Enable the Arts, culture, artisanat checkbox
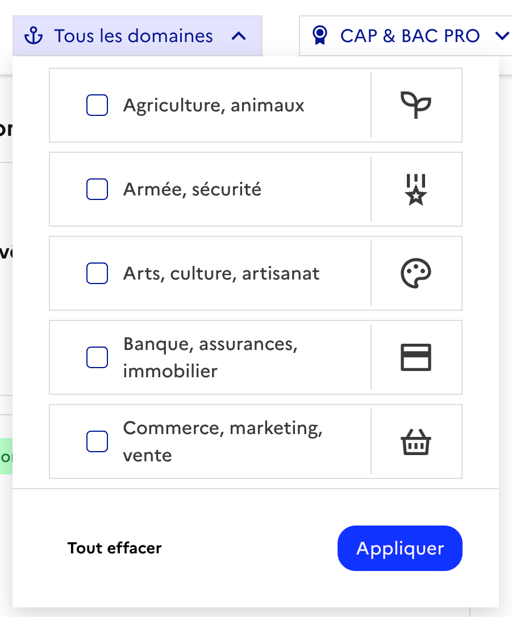This screenshot has width=512, height=617. [x=97, y=273]
